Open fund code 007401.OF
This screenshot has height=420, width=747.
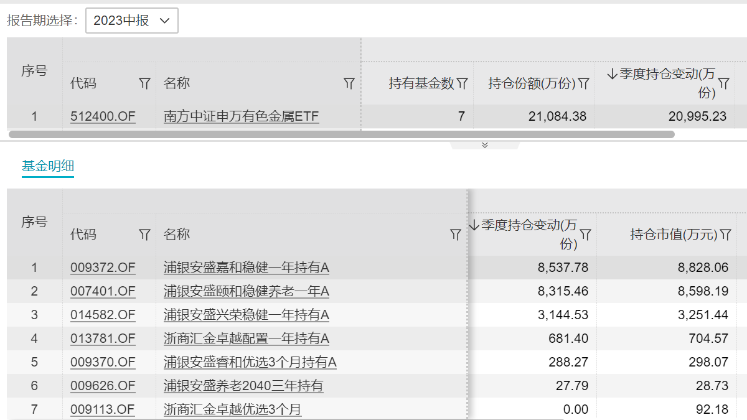pyautogui.click(x=103, y=291)
